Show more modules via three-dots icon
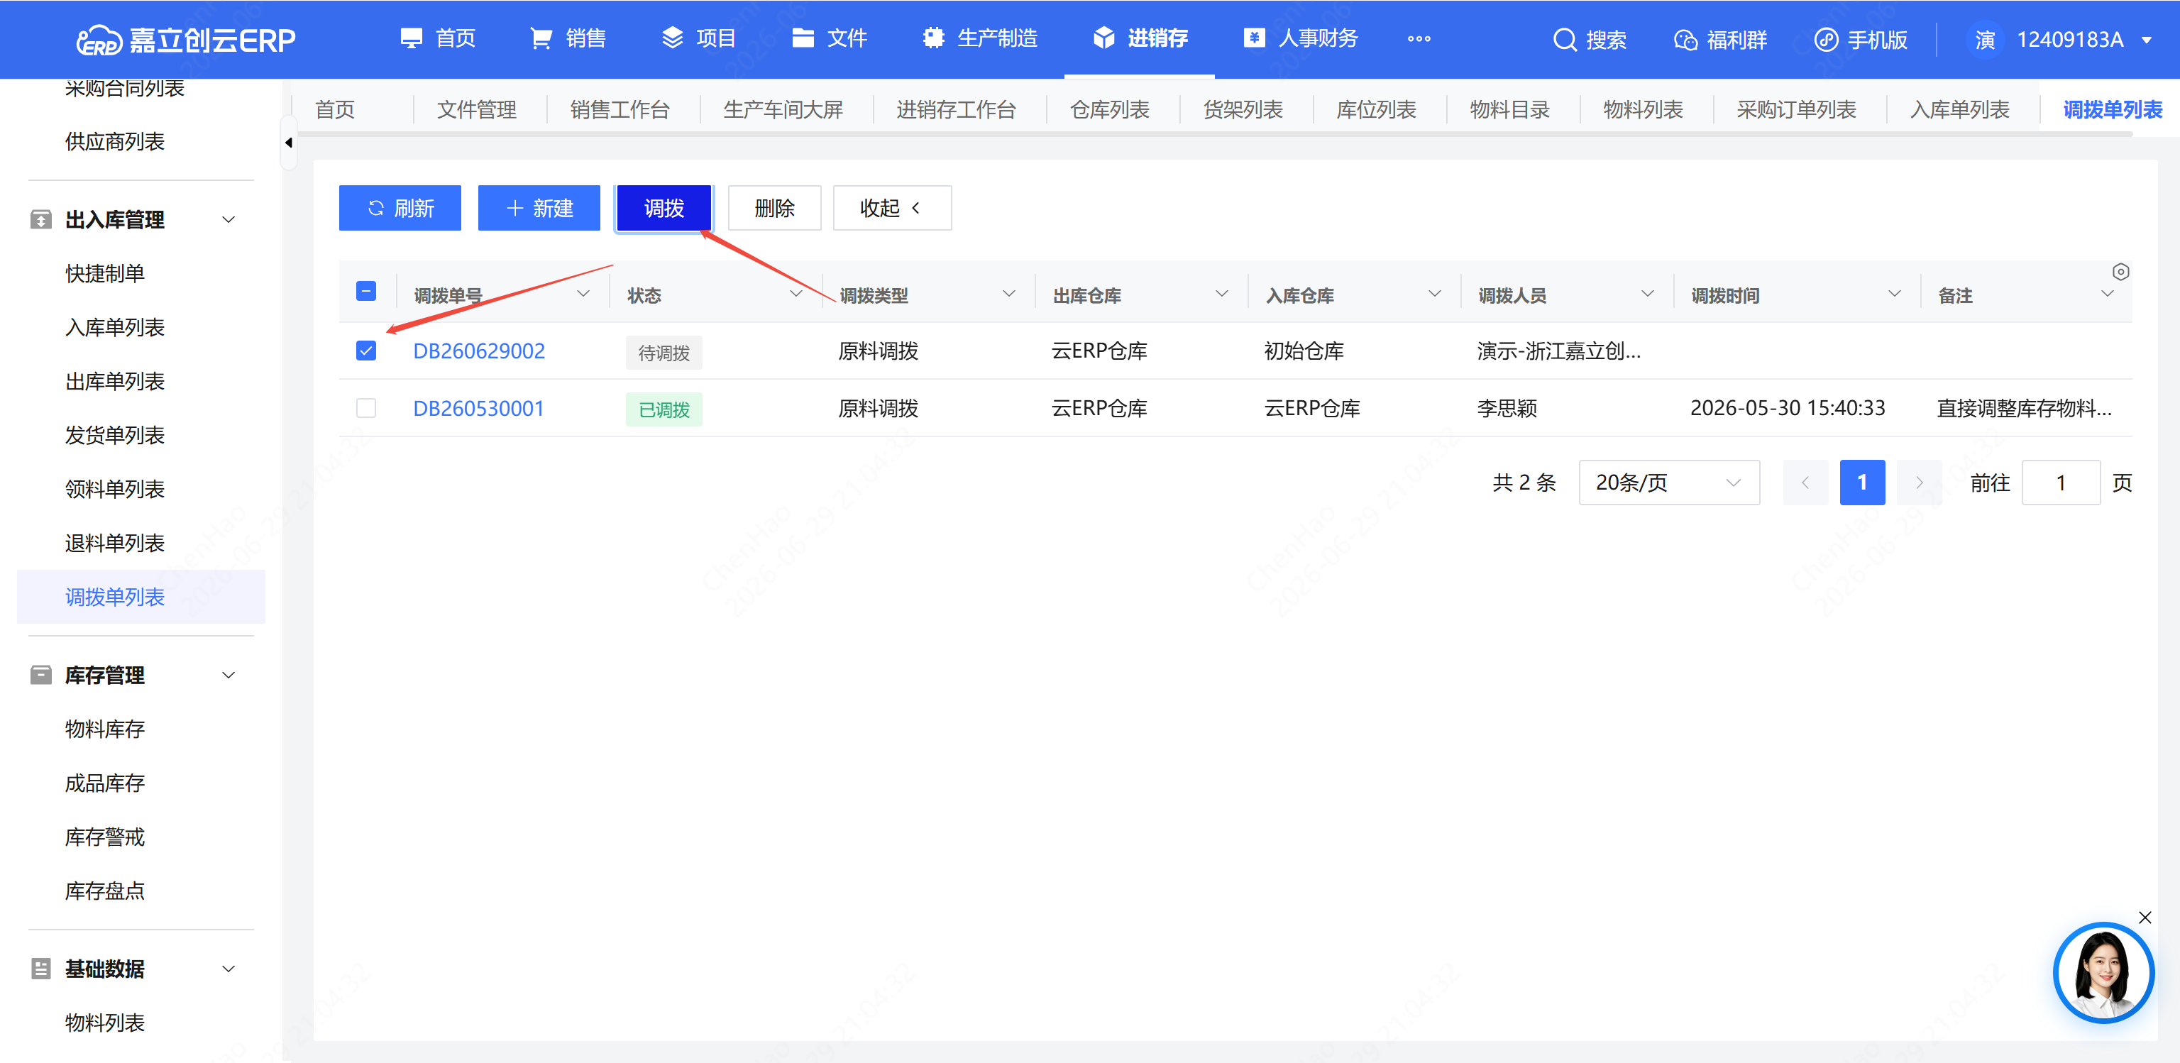 (x=1419, y=39)
